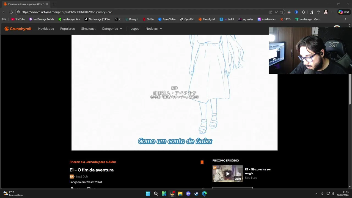
Task: Show hidden system tray icons
Action: click(316, 194)
